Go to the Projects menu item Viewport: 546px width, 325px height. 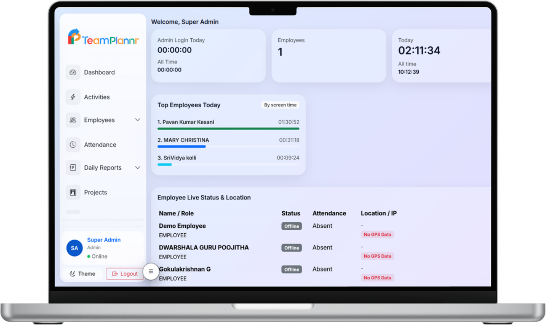[95, 193]
